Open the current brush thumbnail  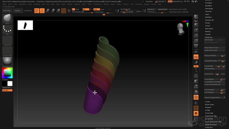pos(7,19)
